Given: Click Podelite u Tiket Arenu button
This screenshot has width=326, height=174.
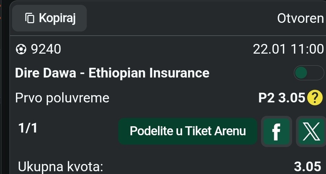Looking at the screenshot, I should [188, 131].
